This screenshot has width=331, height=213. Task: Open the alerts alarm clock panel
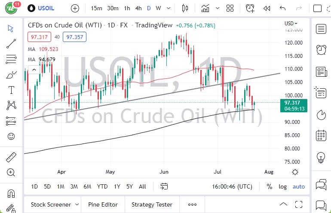(x=320, y=49)
